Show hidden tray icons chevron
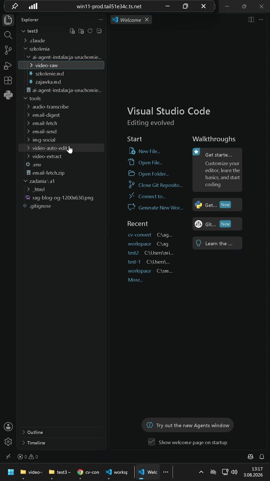The width and height of the screenshot is (270, 481). pos(201,472)
